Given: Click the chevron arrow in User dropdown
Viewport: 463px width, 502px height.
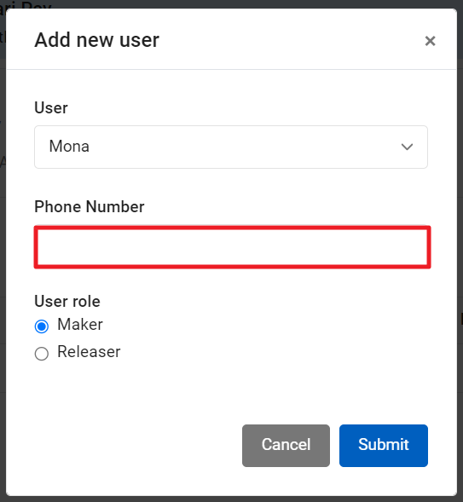Looking at the screenshot, I should click(x=407, y=147).
